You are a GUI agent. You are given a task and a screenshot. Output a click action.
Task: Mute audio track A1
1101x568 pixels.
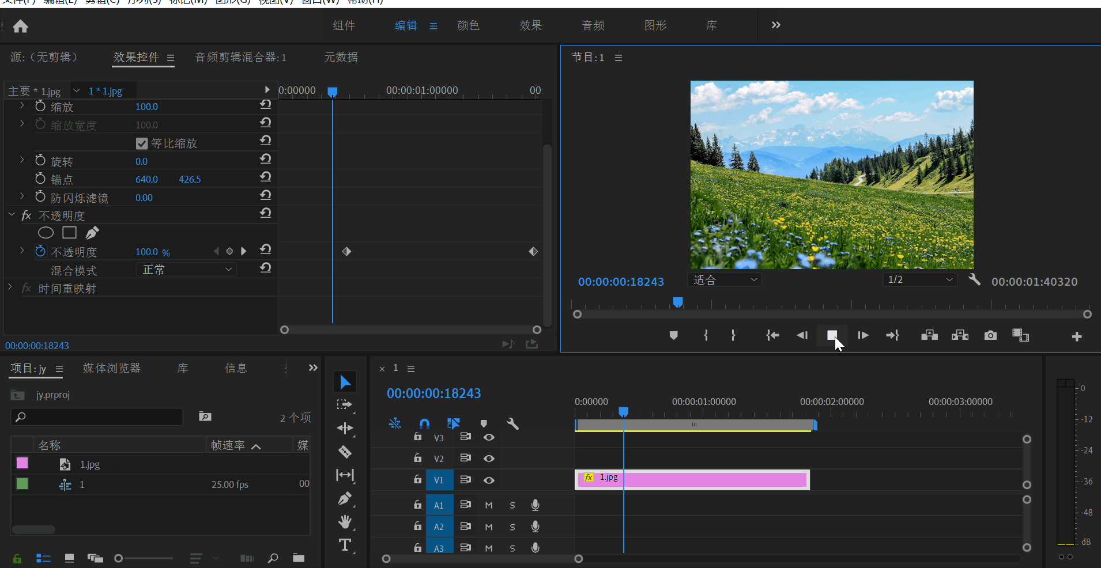489,505
